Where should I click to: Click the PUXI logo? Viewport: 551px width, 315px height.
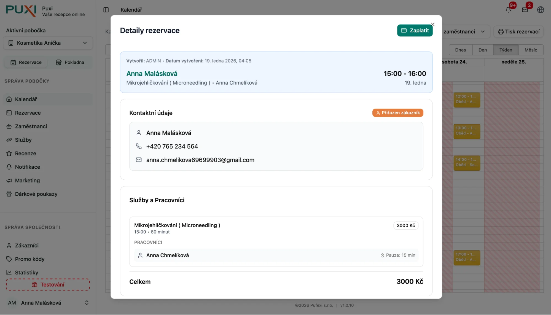point(21,11)
